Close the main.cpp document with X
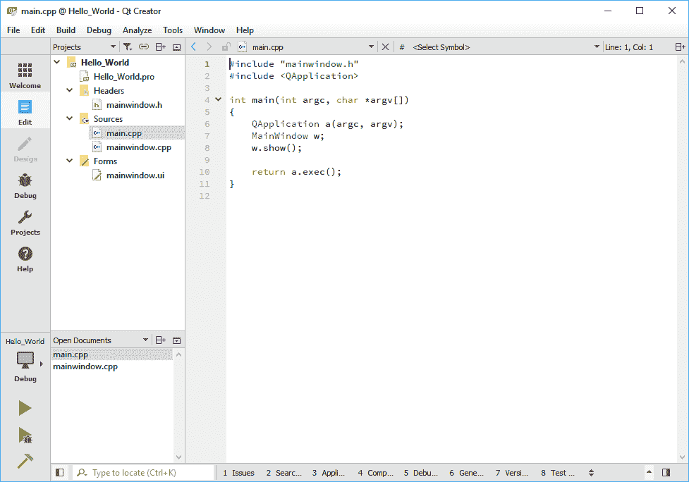Viewport: 689px width, 482px height. (385, 47)
